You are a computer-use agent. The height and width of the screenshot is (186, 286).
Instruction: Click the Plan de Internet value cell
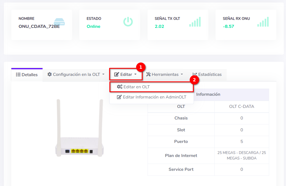click(242, 156)
